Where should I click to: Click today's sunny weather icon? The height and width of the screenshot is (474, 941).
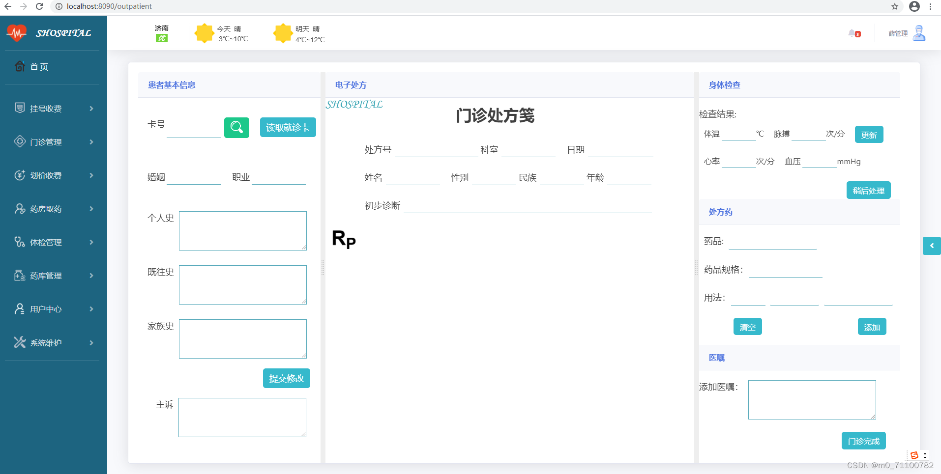click(204, 33)
